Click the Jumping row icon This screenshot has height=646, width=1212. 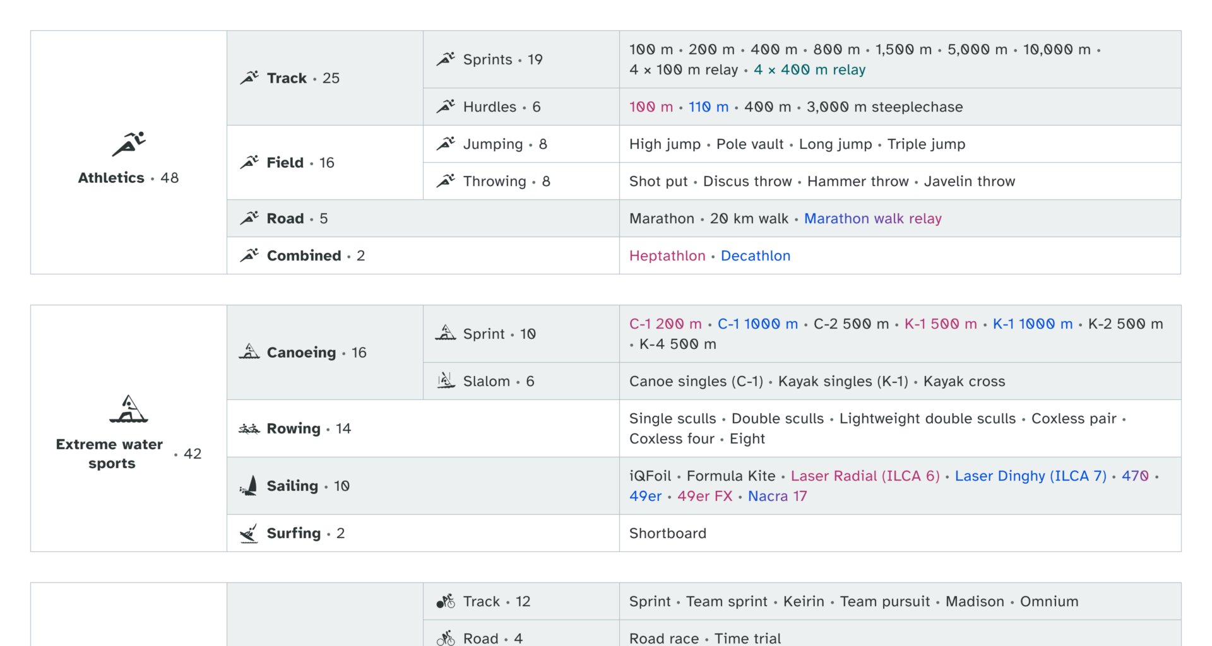(x=446, y=144)
